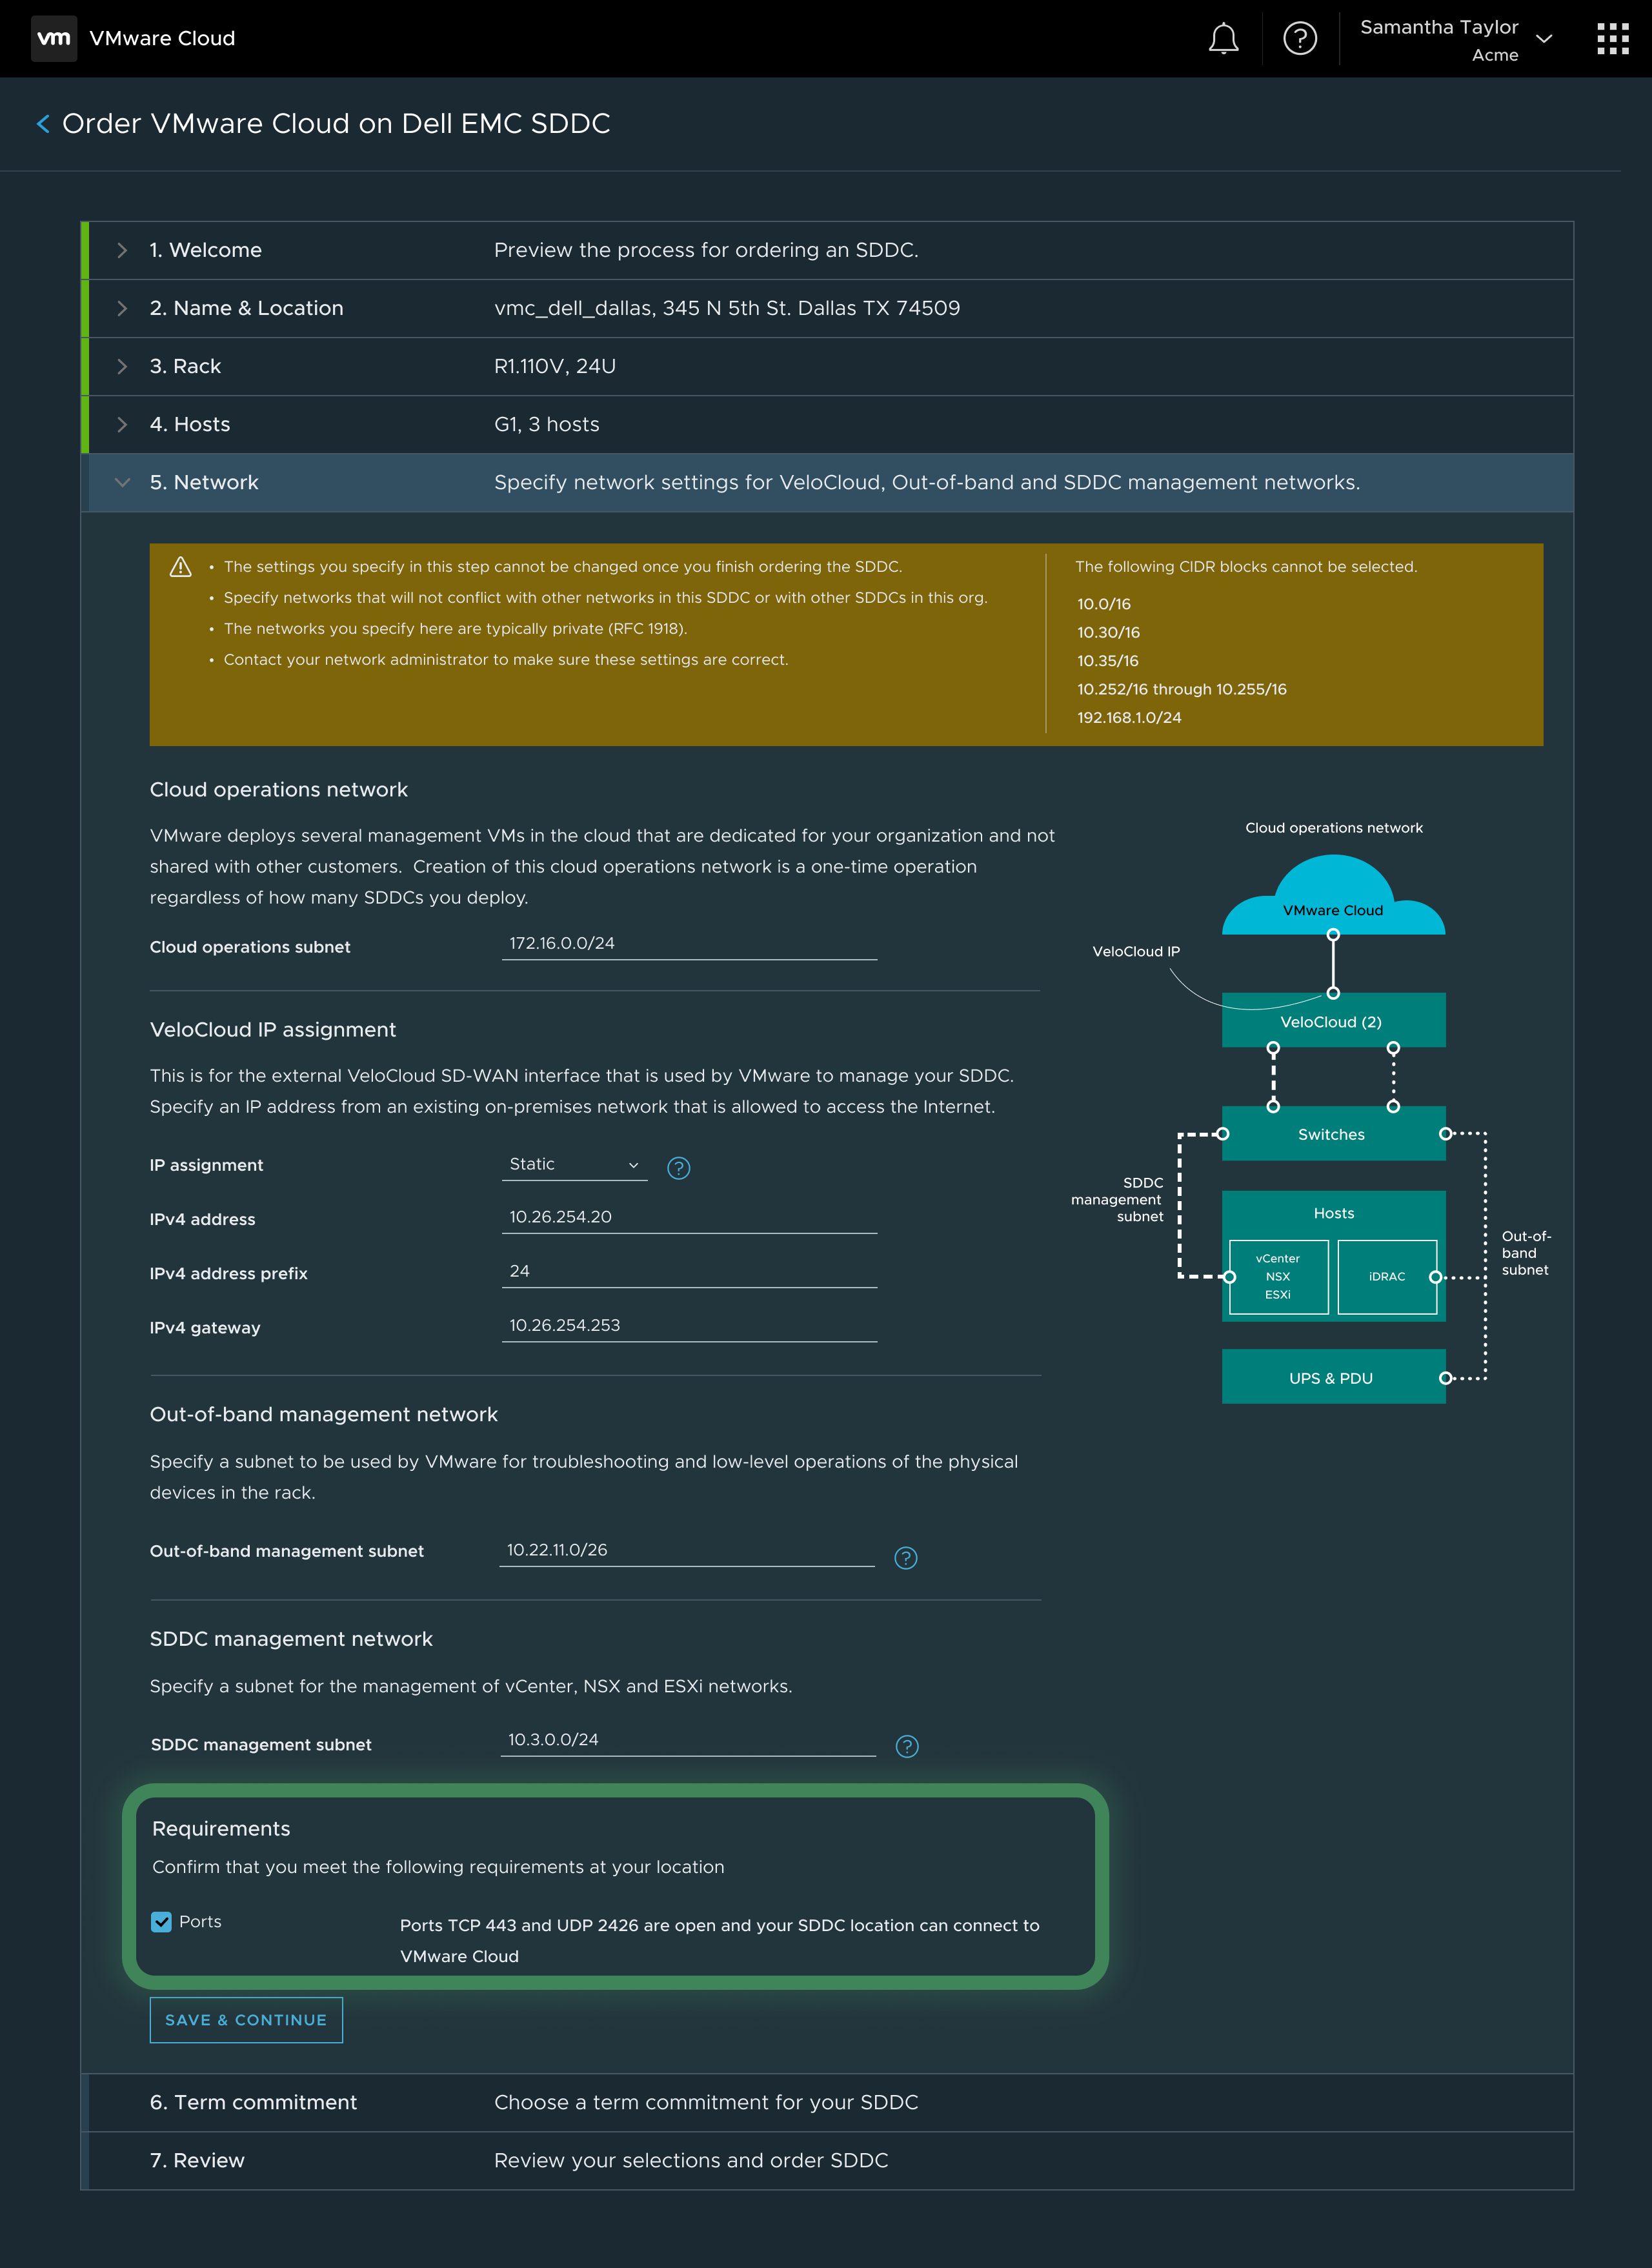Click the 'Requirements' heading
Viewport: 1652px width, 2268px height.
tap(221, 1829)
